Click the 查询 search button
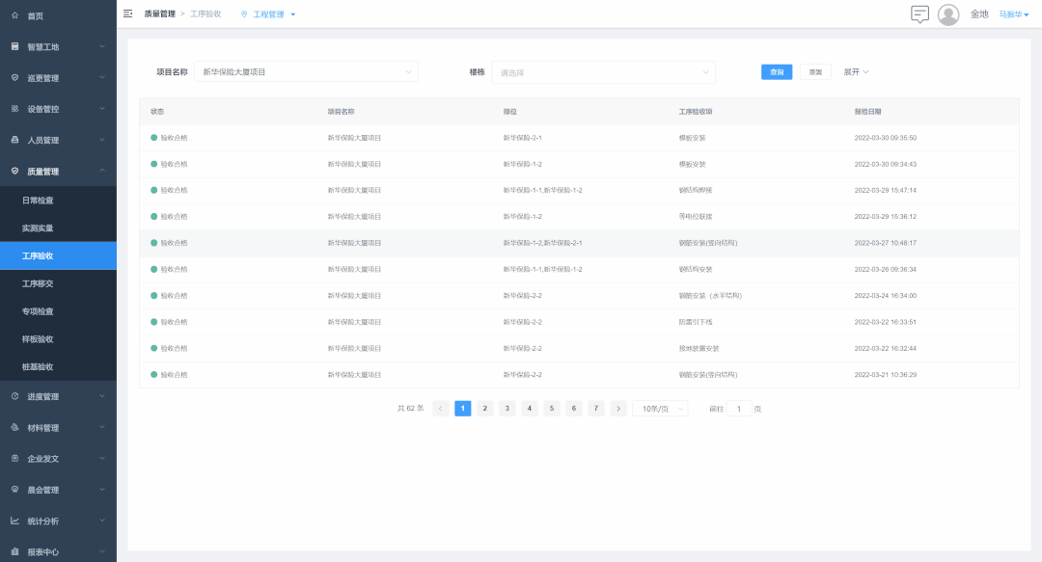The image size is (1042, 562). point(777,72)
